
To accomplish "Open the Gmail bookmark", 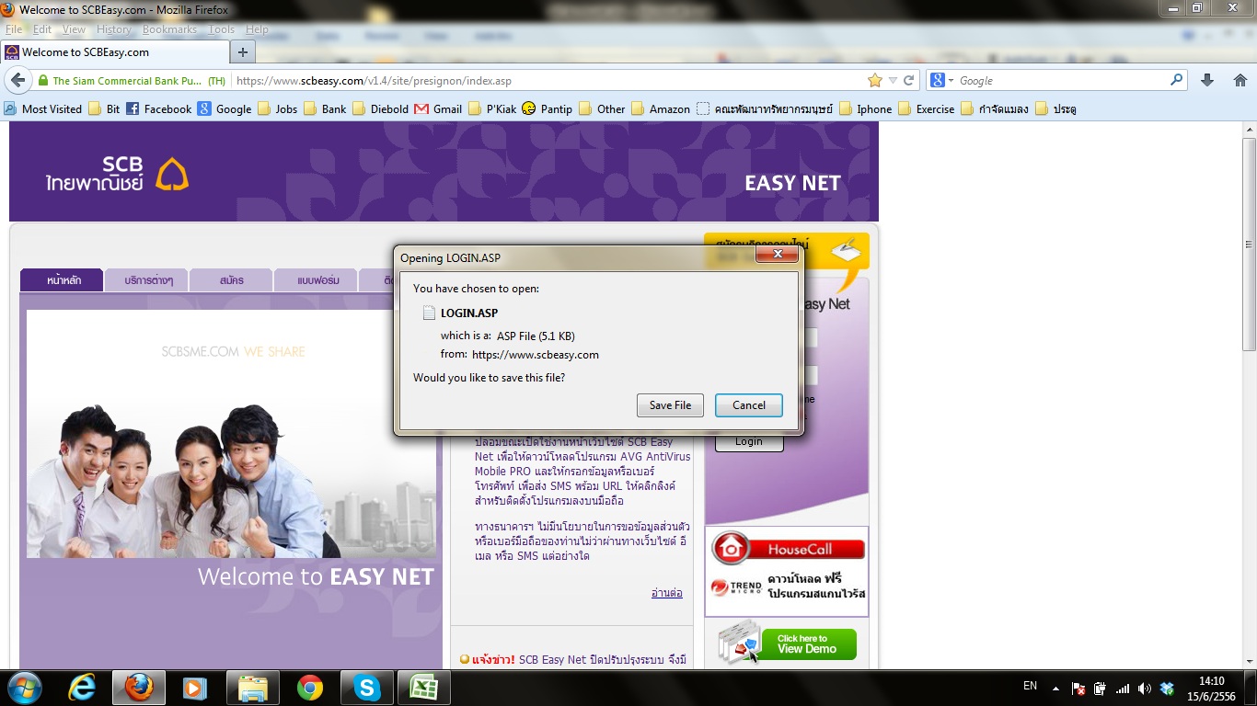I will click(438, 108).
